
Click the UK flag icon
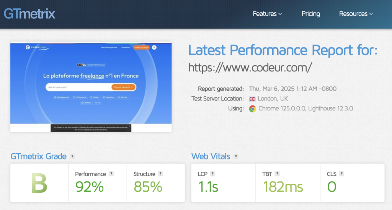pyautogui.click(x=252, y=99)
